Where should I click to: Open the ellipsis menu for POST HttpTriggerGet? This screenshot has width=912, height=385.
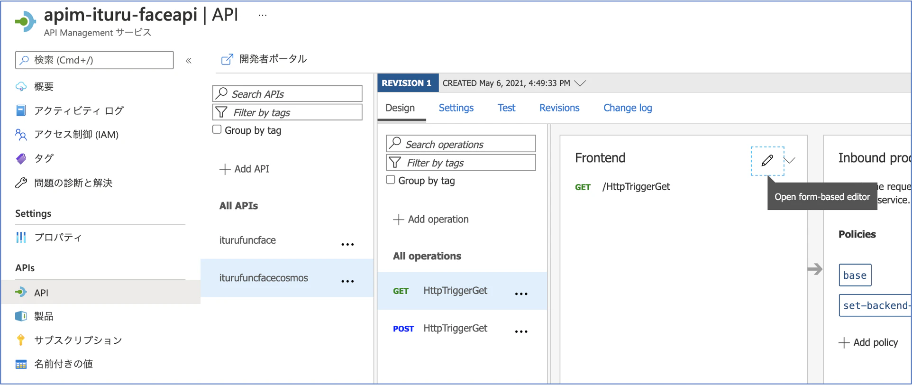[521, 331]
